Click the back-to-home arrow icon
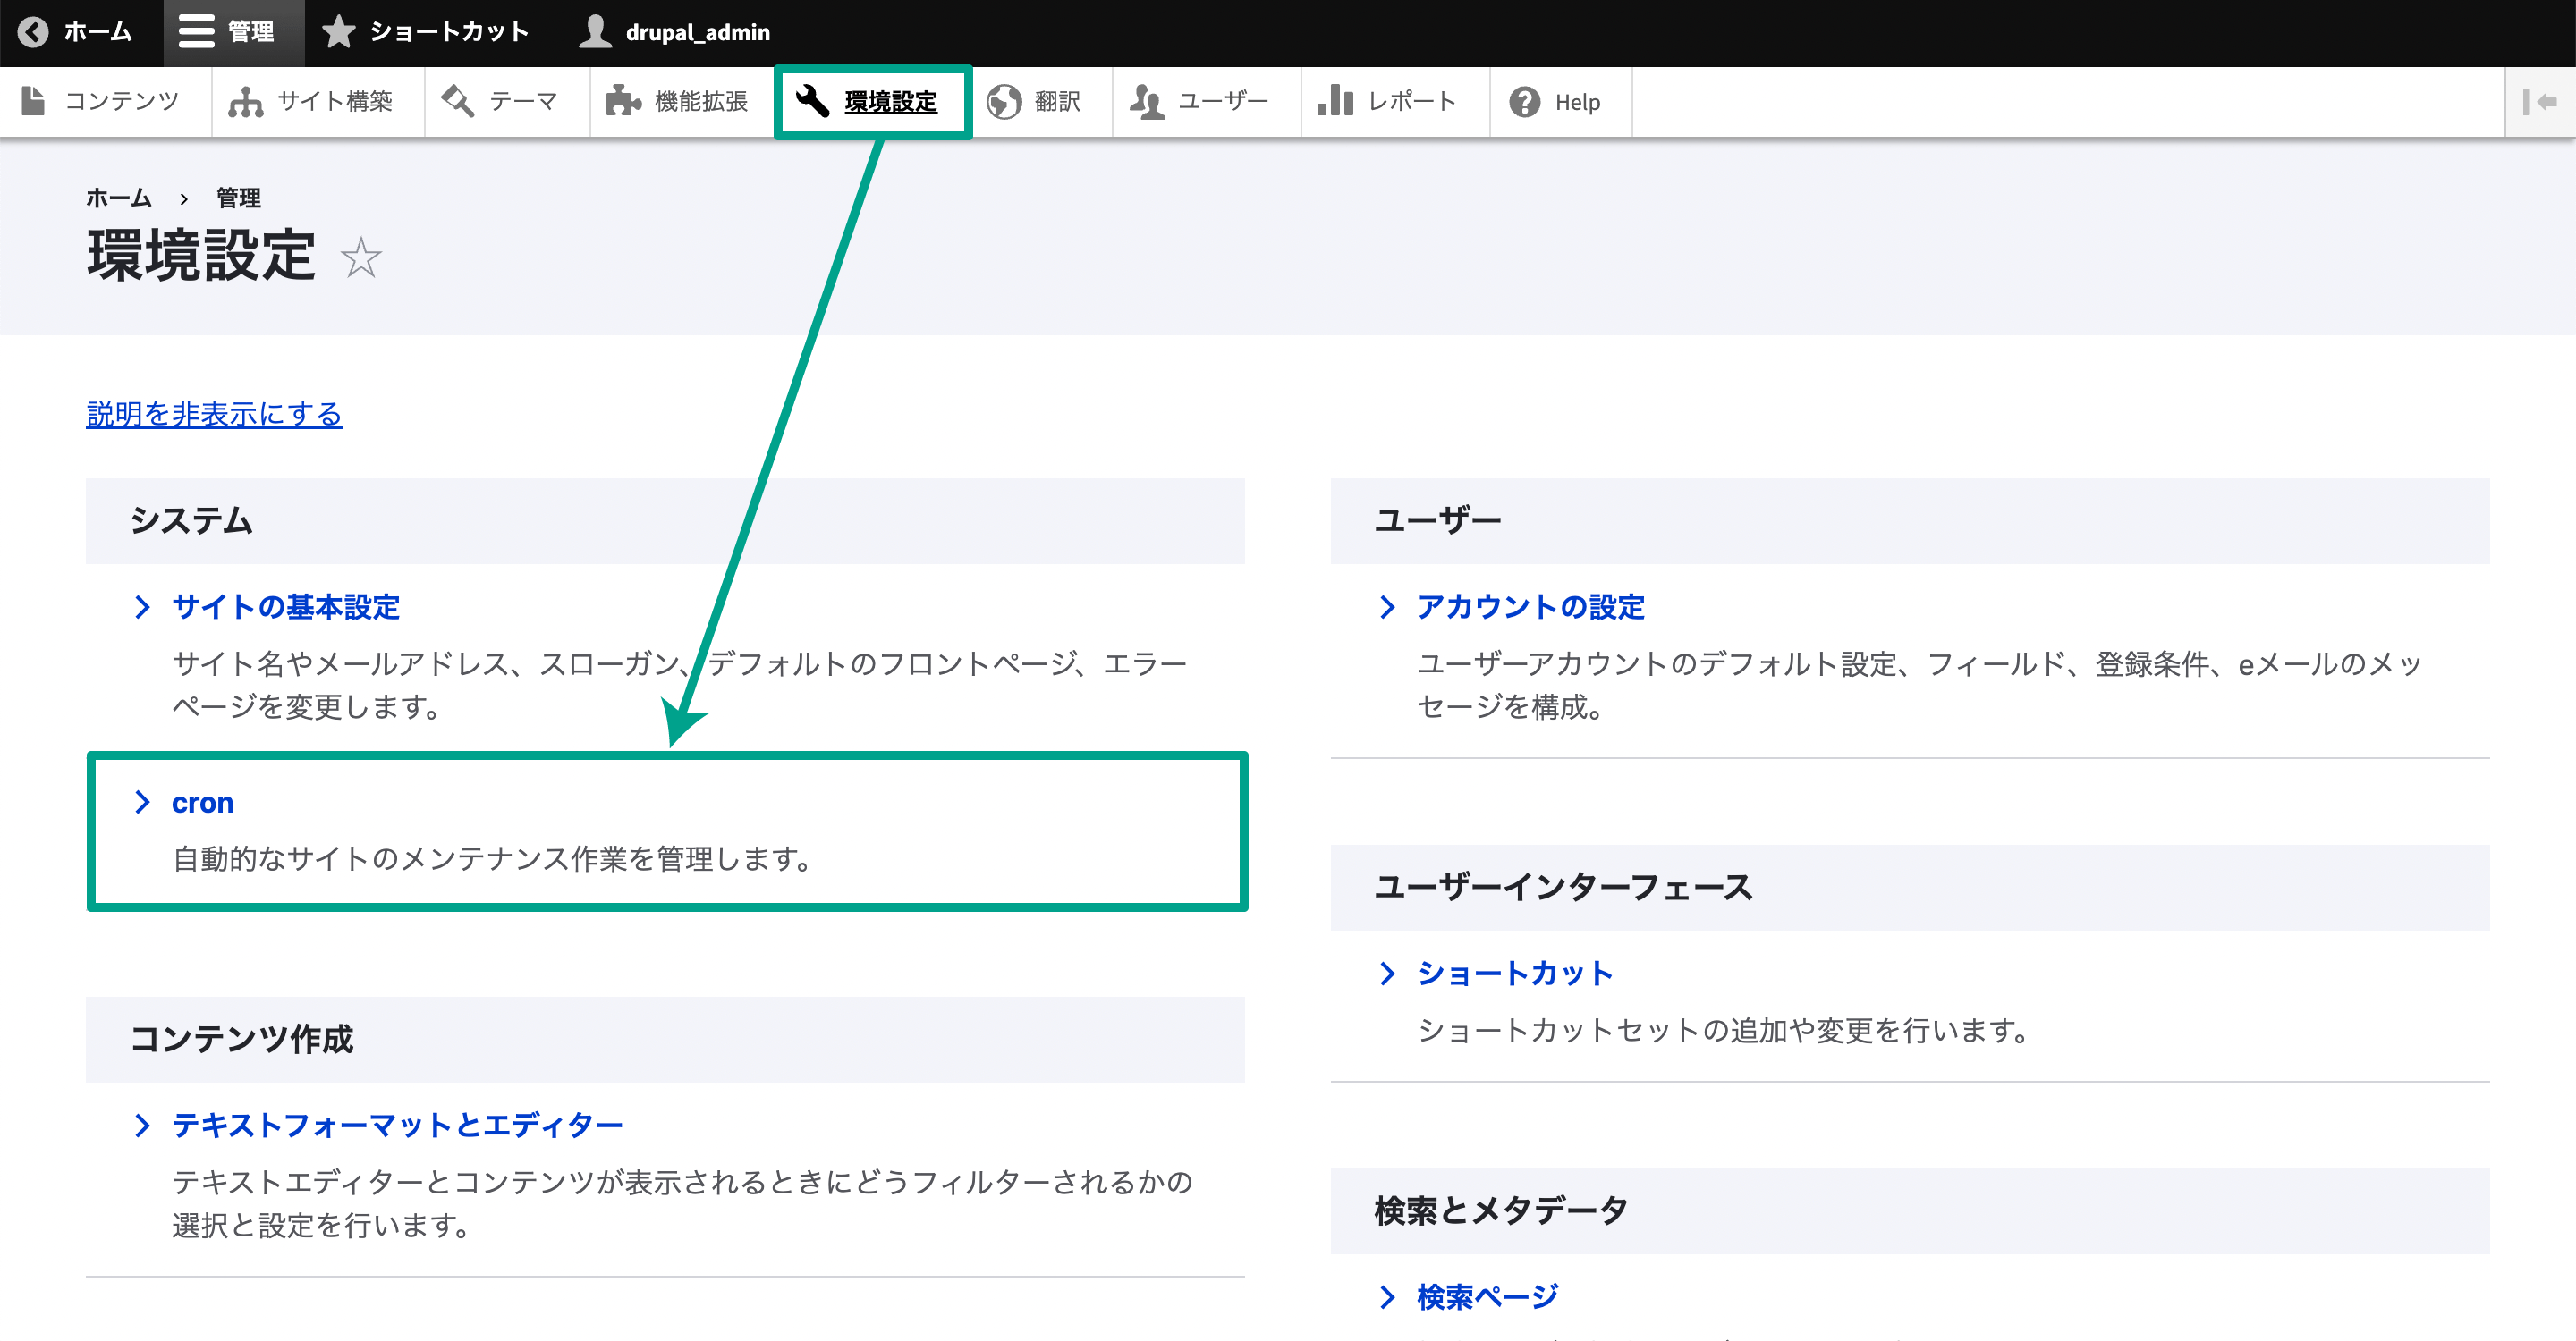The image size is (2576, 1341). coord(33,32)
